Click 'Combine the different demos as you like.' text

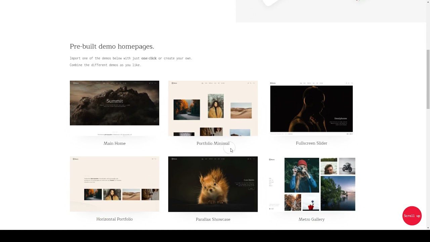[x=105, y=65]
